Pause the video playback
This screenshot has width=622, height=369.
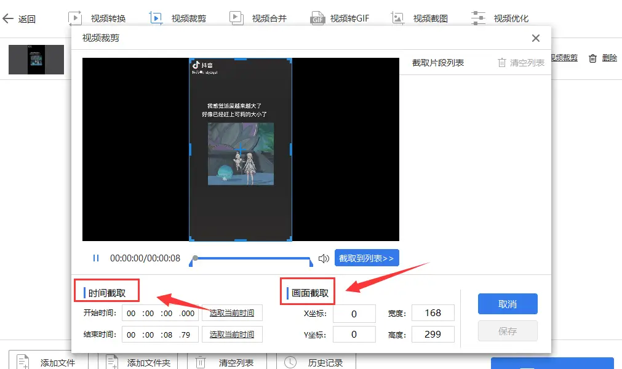pyautogui.click(x=95, y=258)
